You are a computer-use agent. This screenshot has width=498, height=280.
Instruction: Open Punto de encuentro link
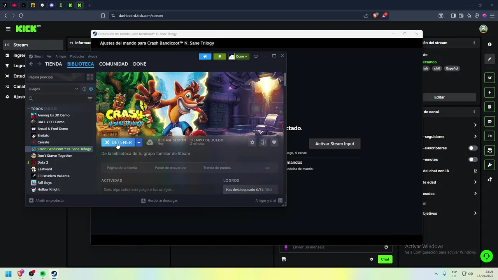click(x=170, y=168)
